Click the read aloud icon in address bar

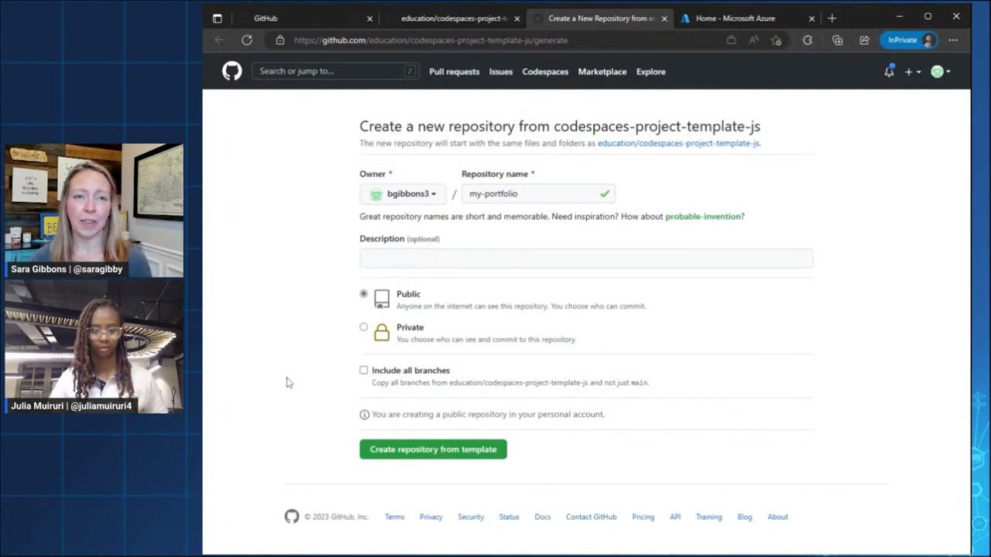click(753, 40)
